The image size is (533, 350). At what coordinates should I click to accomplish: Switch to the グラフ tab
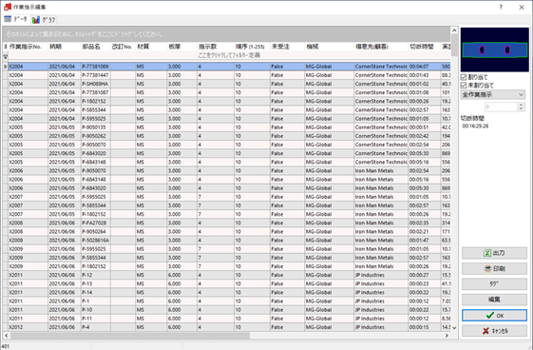click(44, 20)
